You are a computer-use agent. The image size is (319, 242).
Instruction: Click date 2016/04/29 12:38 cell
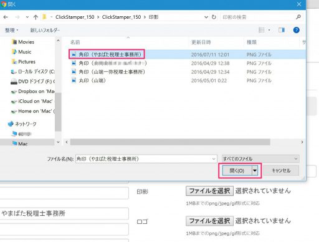point(210,63)
